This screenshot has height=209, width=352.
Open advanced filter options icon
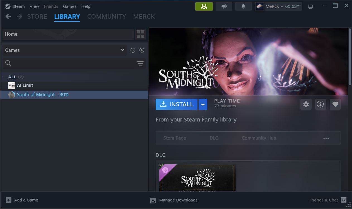point(140,63)
